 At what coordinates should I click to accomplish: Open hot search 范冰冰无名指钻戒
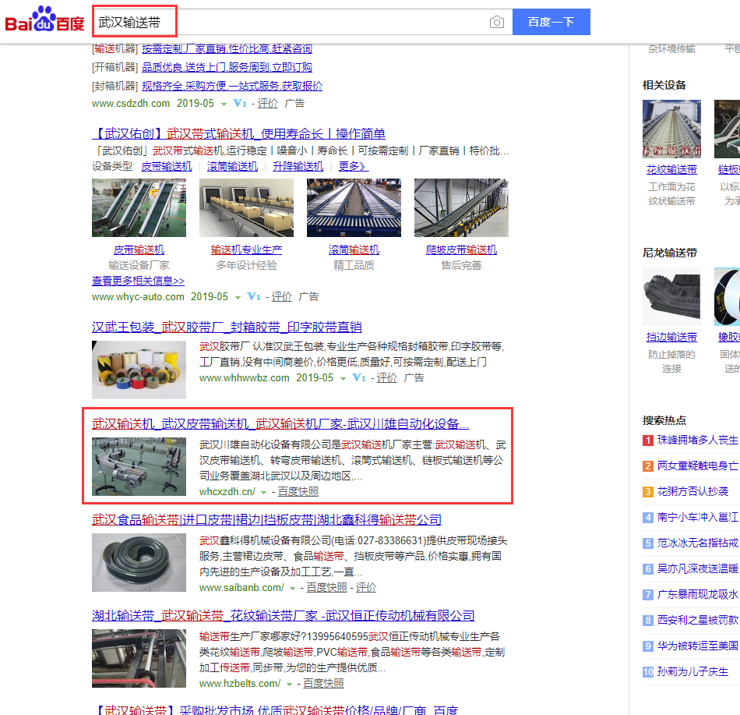coord(697,543)
